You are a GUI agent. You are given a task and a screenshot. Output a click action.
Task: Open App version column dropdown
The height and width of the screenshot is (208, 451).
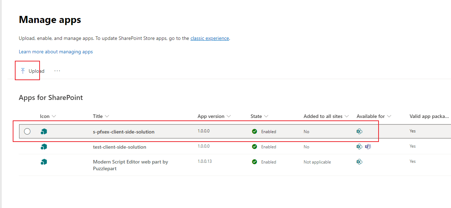(214, 116)
